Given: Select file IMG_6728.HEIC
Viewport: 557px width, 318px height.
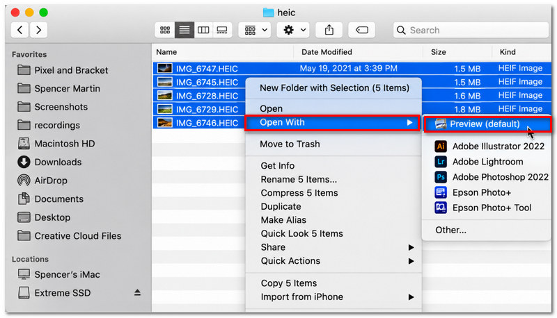Looking at the screenshot, I should [207, 96].
